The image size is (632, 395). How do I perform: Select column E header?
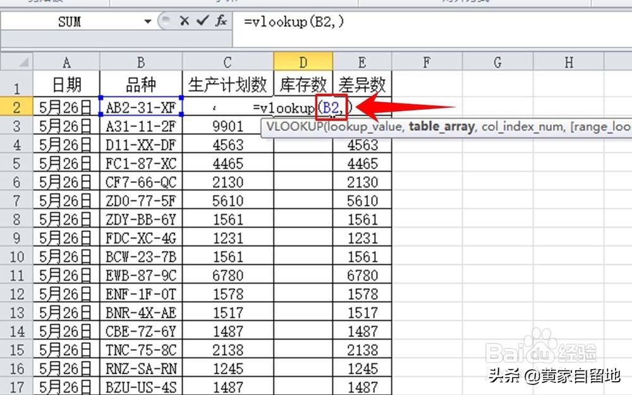pos(362,62)
